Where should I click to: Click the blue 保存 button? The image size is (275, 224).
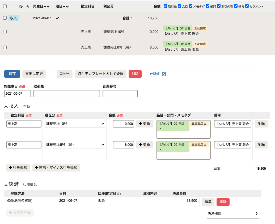click(x=12, y=74)
